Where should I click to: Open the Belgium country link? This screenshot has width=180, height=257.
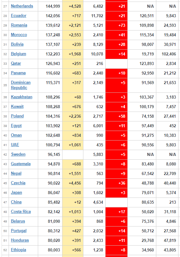click(18, 54)
